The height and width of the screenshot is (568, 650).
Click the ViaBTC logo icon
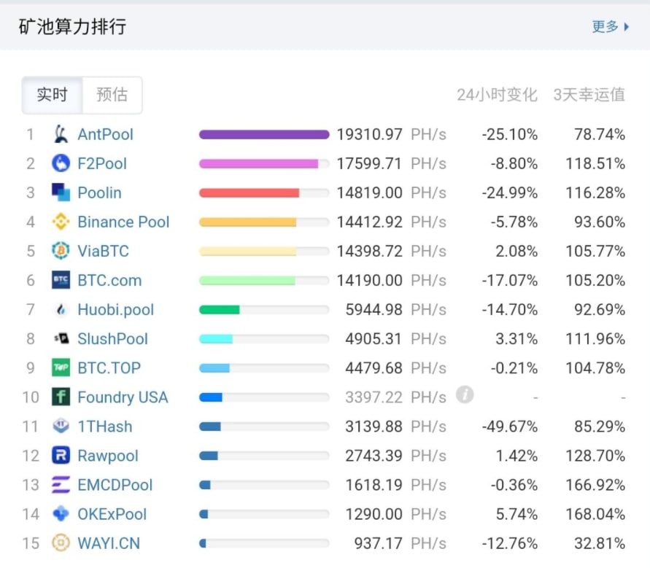click(61, 251)
